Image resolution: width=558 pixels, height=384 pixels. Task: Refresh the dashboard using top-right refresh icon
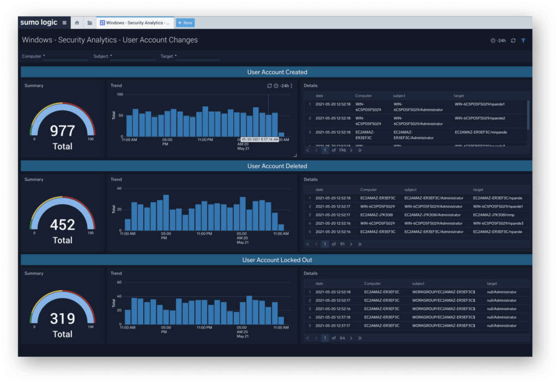click(x=513, y=40)
